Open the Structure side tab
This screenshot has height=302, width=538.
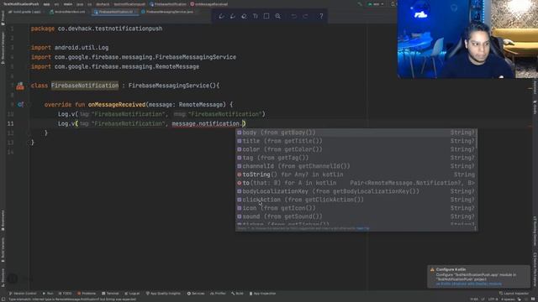point(3,279)
